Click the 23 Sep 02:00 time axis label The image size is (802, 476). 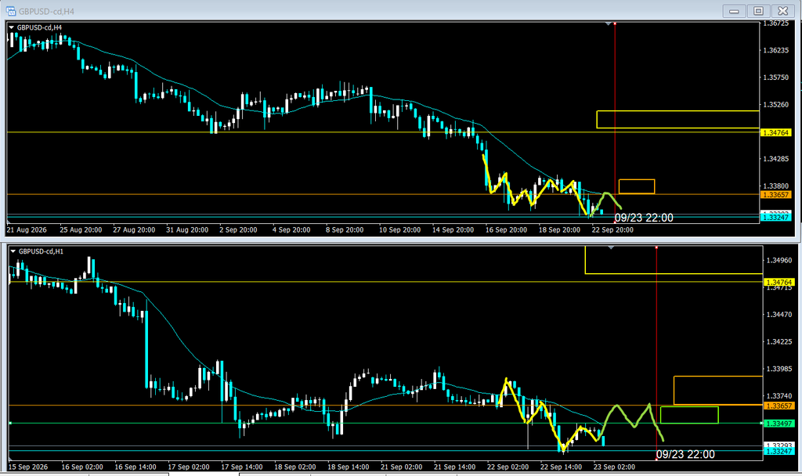pos(614,467)
